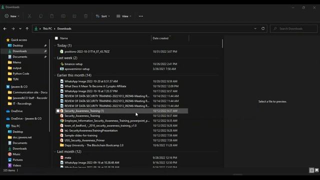Click the file list vertical scrollbar
This screenshot has width=320, height=180.
(222, 43)
